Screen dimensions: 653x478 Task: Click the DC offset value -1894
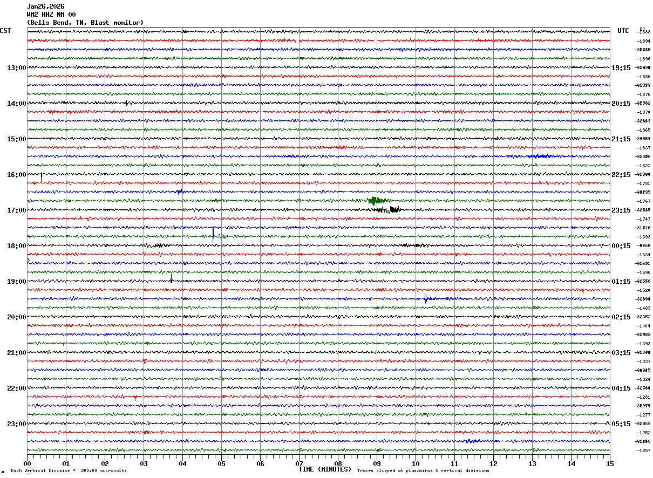pyautogui.click(x=644, y=41)
